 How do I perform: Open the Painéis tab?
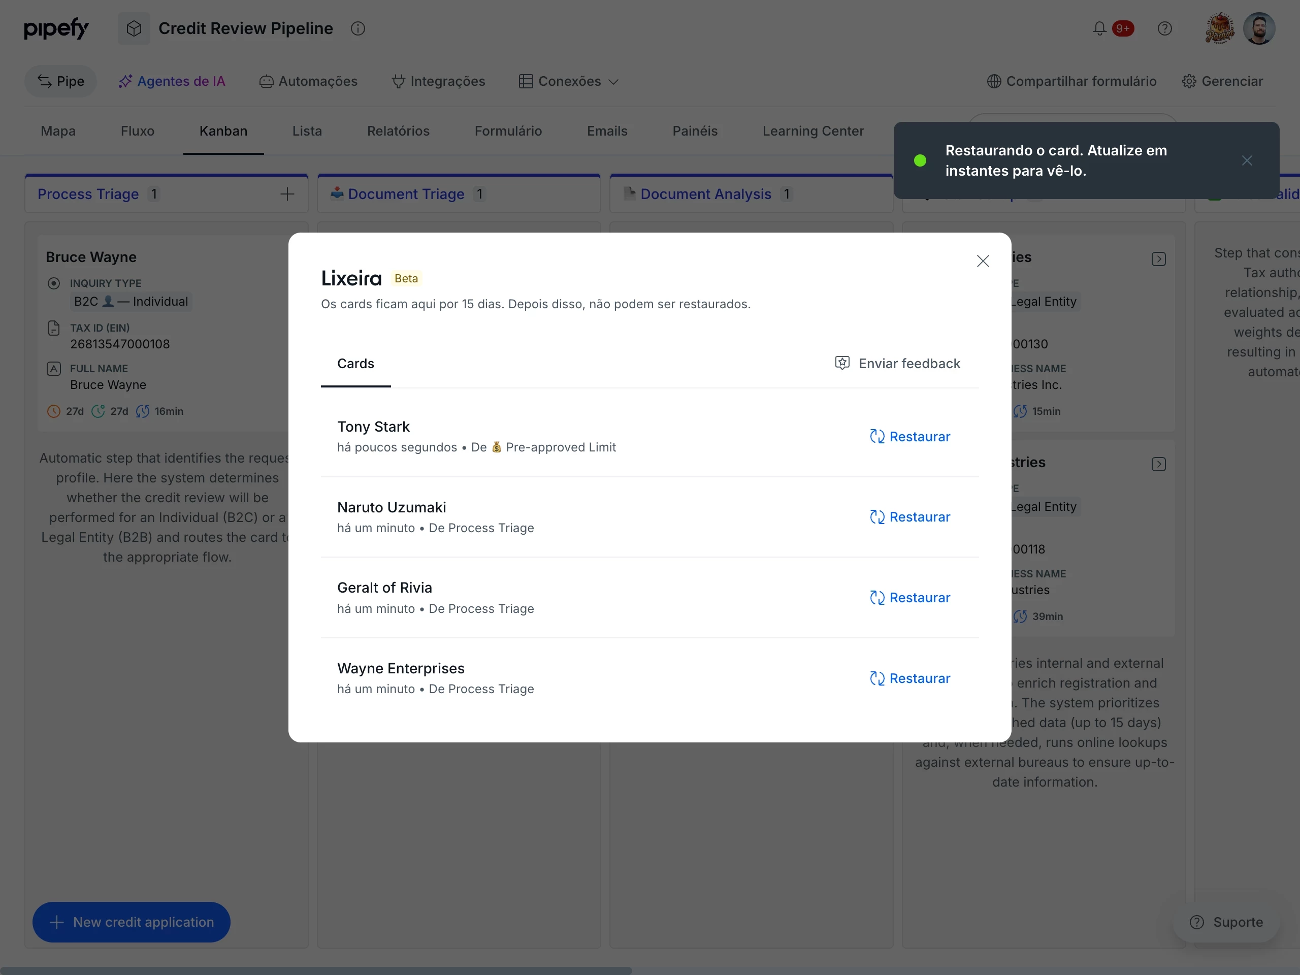tap(695, 131)
